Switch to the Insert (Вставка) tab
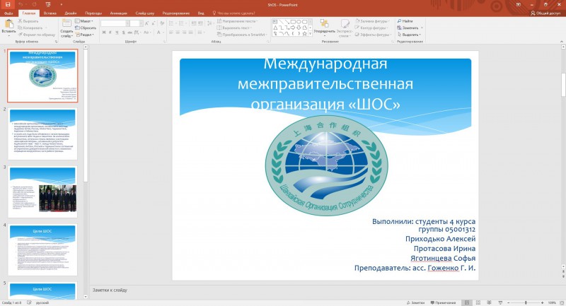 (50, 13)
